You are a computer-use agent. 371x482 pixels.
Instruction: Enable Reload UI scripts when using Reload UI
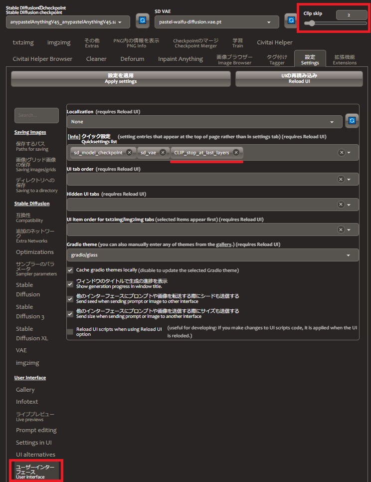tap(70, 332)
